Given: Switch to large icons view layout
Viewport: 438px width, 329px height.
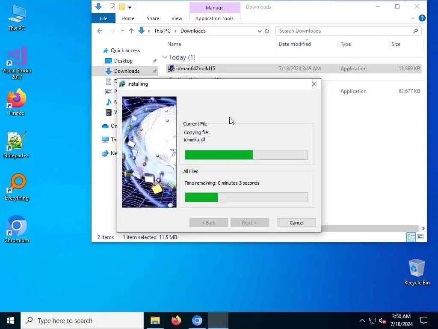Looking at the screenshot, I should (x=420, y=237).
